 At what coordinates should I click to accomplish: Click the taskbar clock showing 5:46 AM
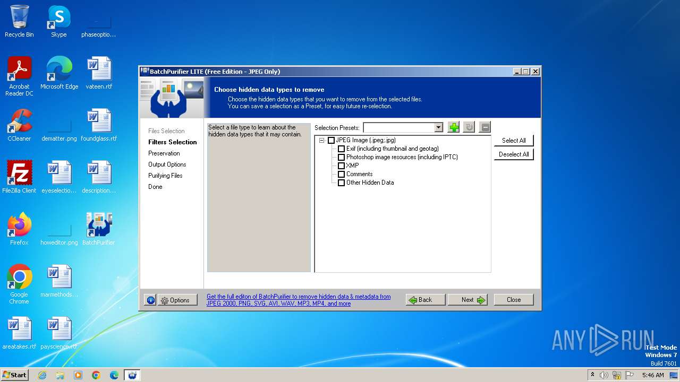pos(653,375)
